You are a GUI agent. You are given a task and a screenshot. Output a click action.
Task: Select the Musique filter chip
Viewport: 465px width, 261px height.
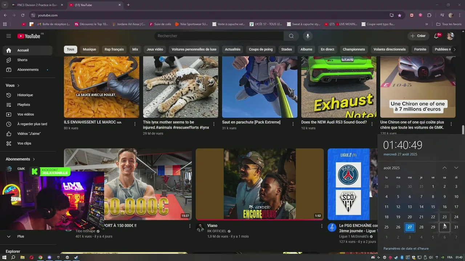[89, 49]
